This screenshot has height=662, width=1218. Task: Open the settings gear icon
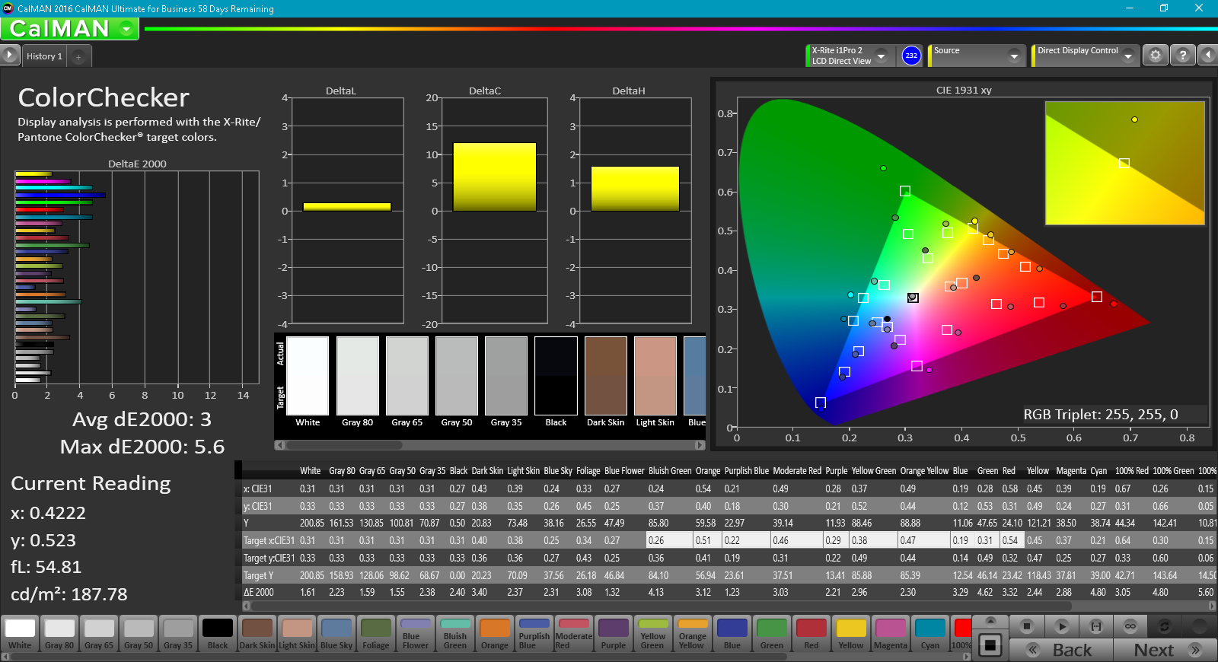[x=1156, y=56]
